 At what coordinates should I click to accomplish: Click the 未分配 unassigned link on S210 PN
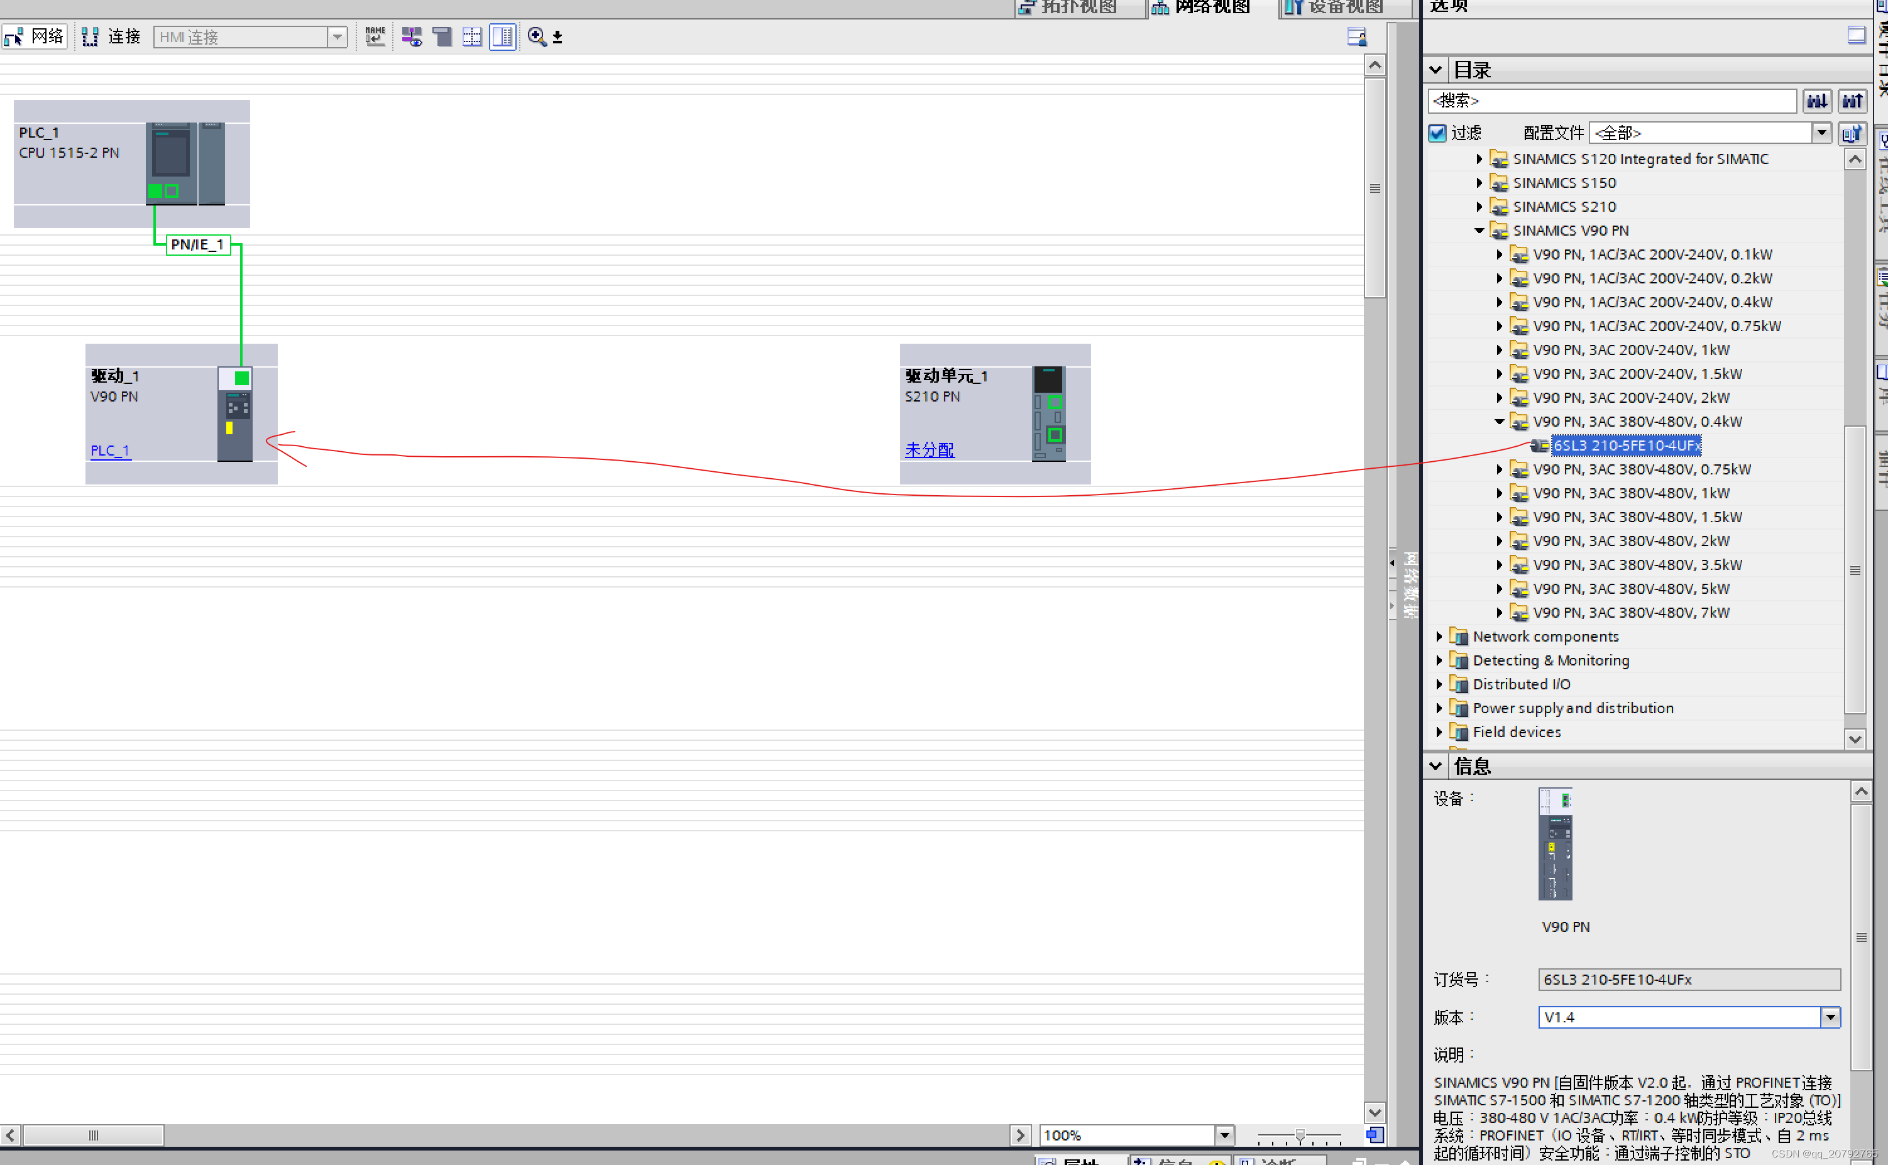[x=930, y=450]
